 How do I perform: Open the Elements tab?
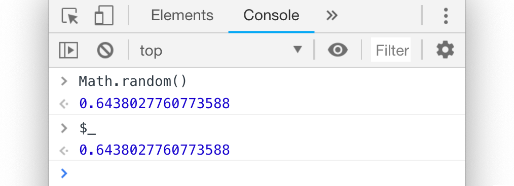[x=182, y=15]
